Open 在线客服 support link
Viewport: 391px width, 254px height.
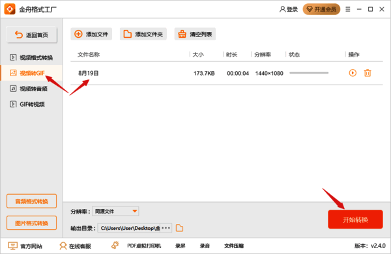pos(75,246)
